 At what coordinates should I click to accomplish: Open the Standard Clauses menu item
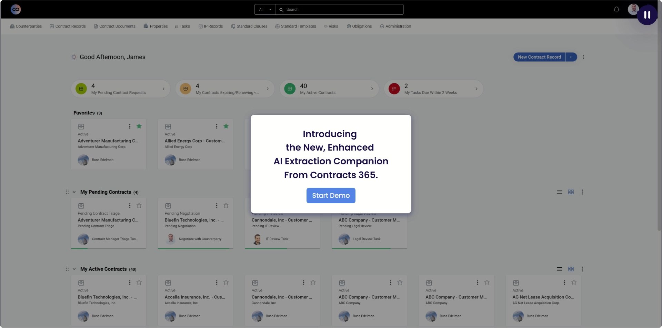[249, 26]
